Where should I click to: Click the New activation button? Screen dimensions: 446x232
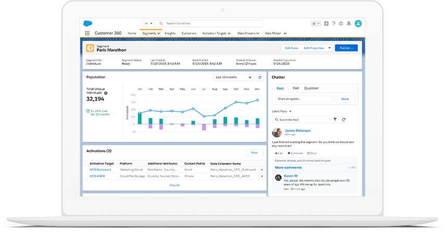[254, 153]
